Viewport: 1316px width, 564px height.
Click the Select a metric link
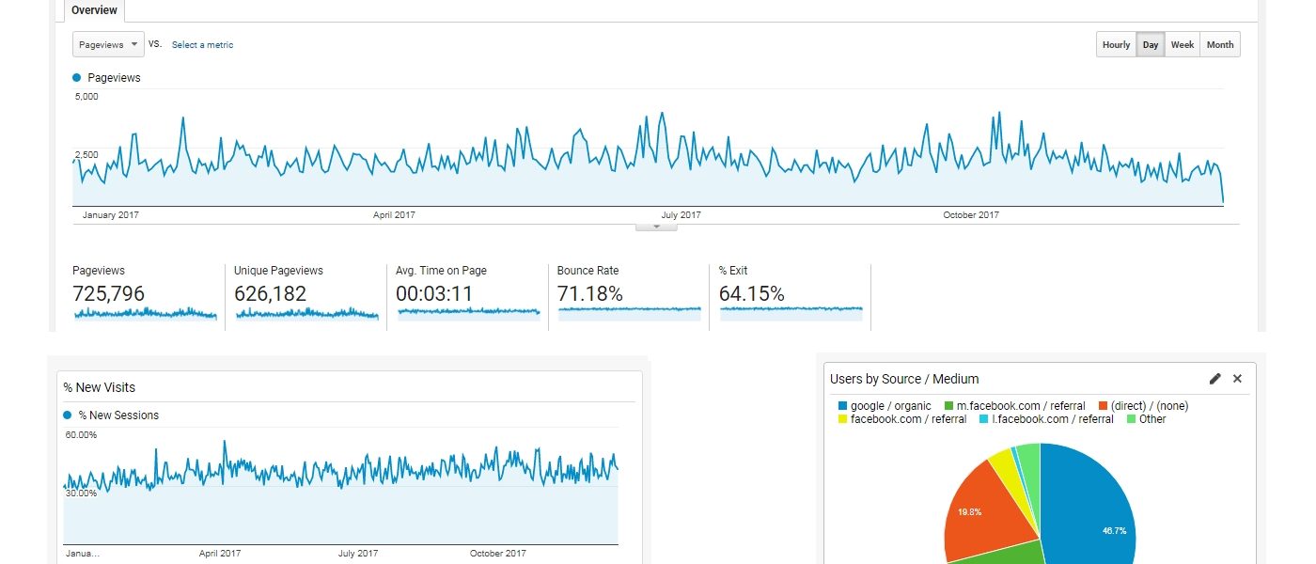tap(202, 45)
